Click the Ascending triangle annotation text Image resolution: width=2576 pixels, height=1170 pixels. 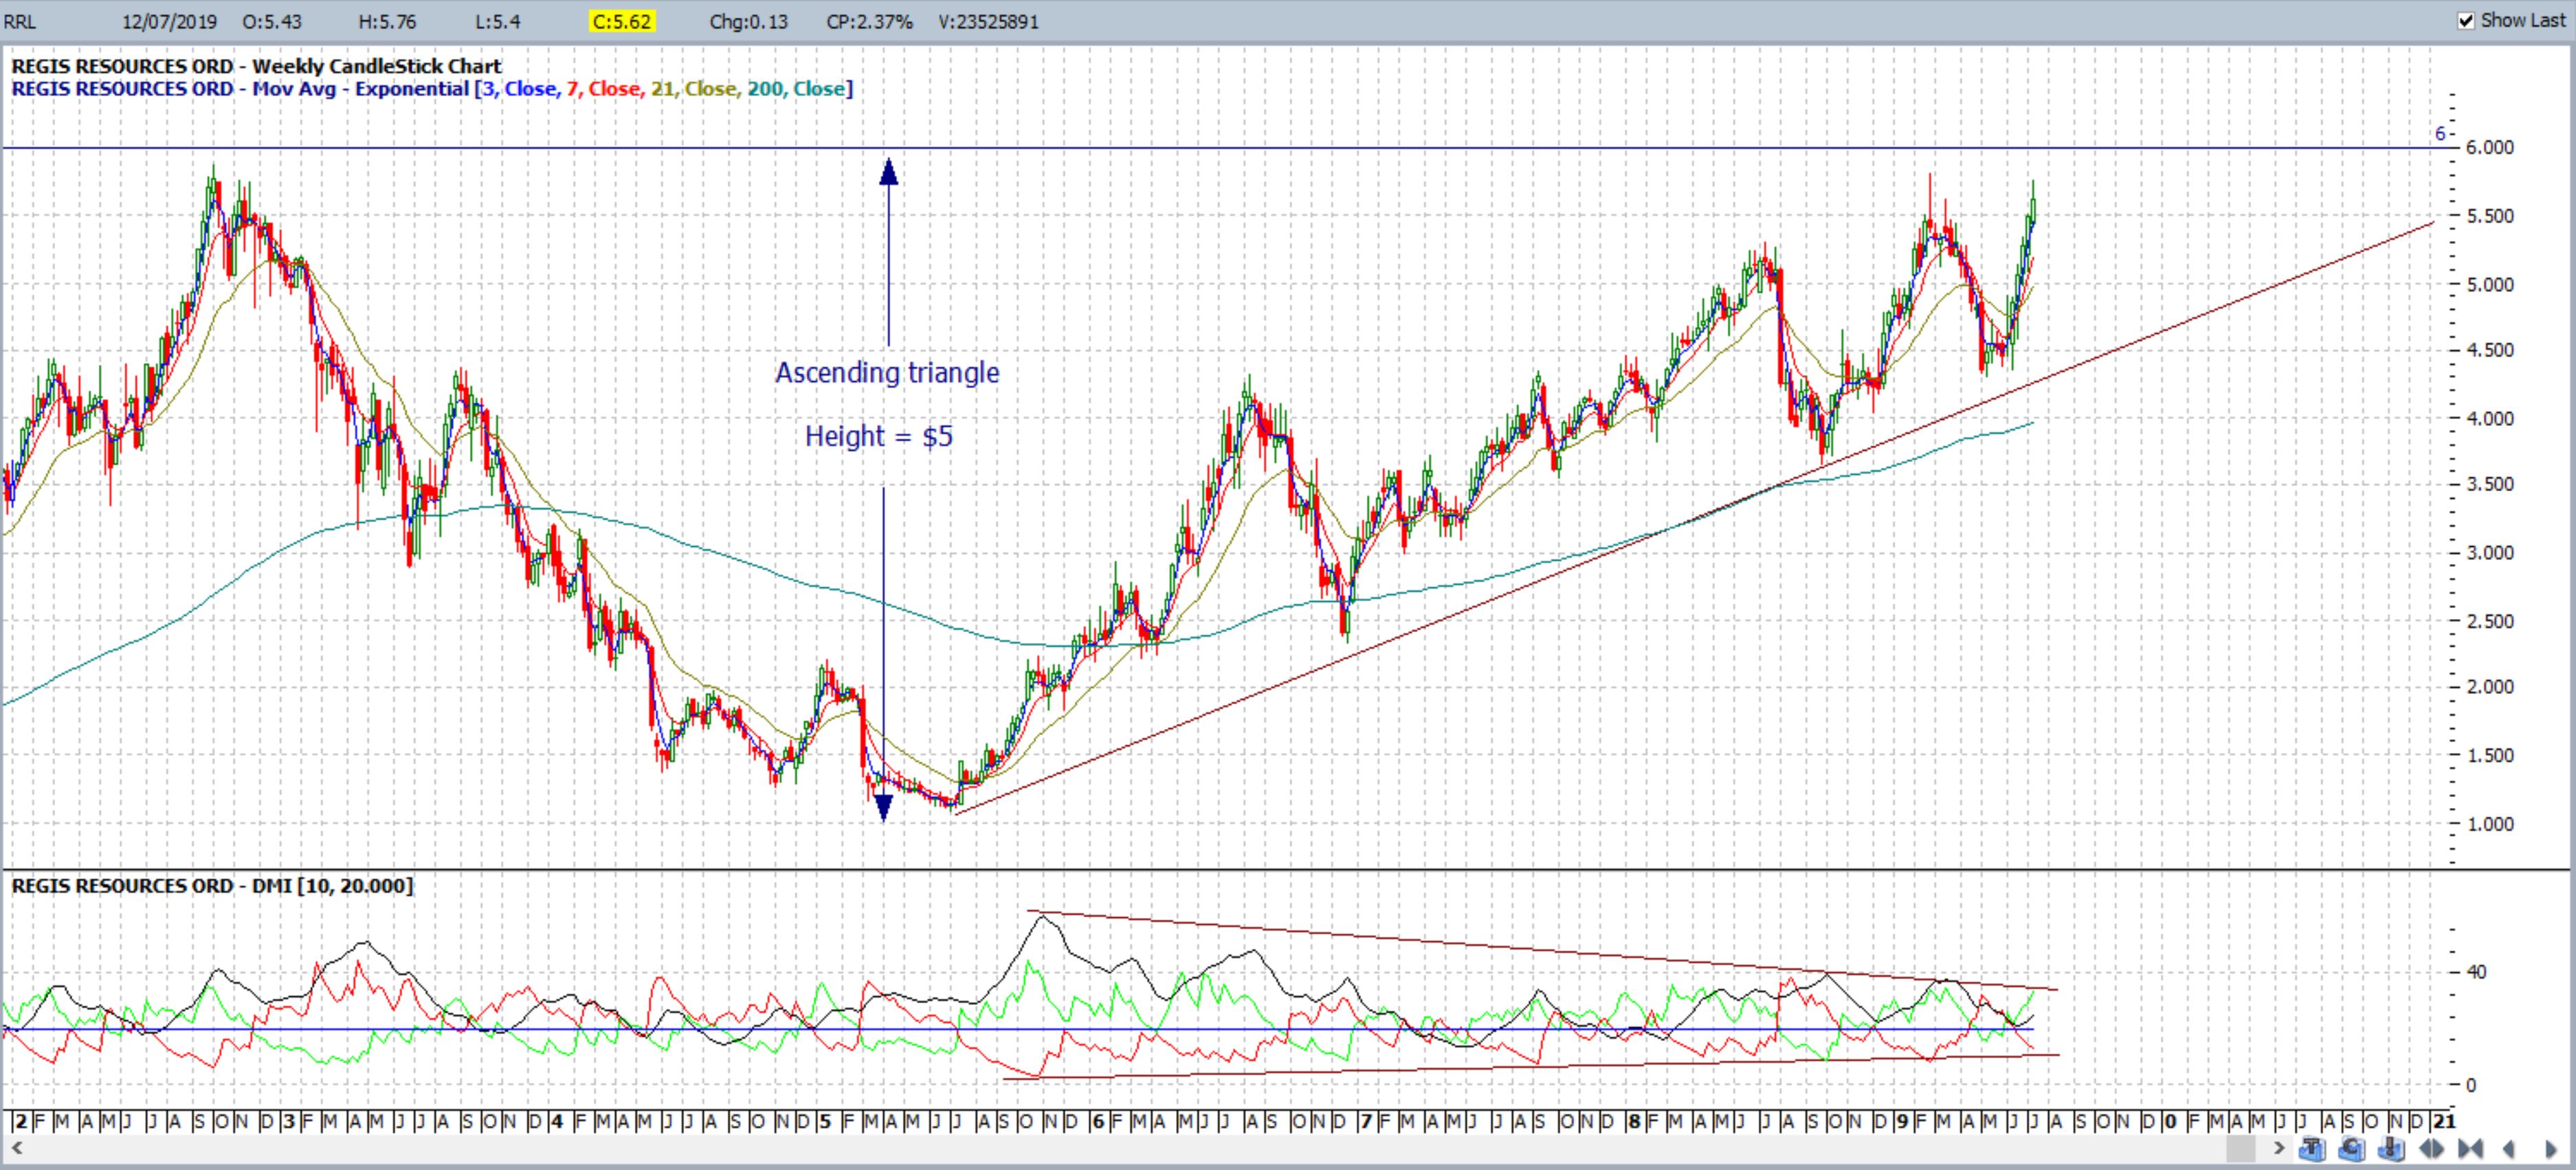click(887, 373)
